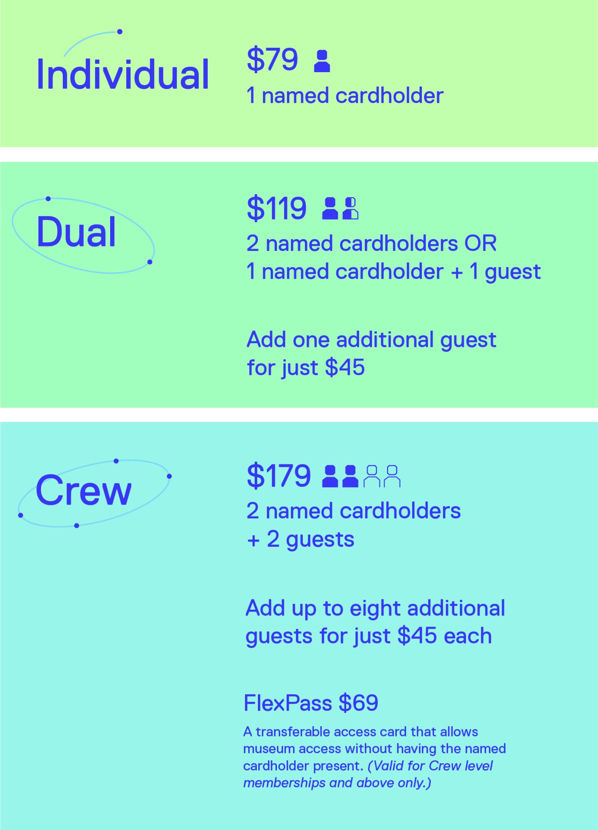Click '2 named cardholders OR' line
The width and height of the screenshot is (598, 830).
[x=371, y=244]
